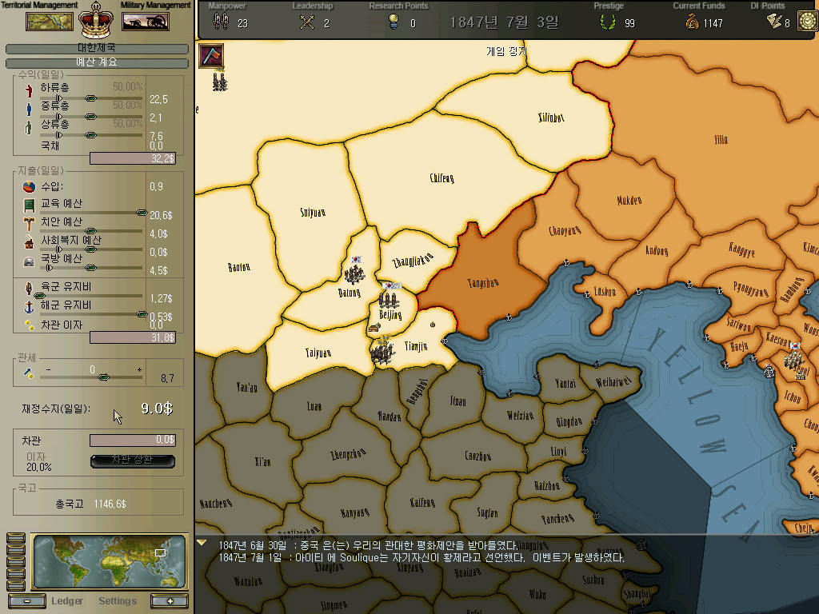Expand the message log arrow
819x614 pixels.
[x=202, y=543]
